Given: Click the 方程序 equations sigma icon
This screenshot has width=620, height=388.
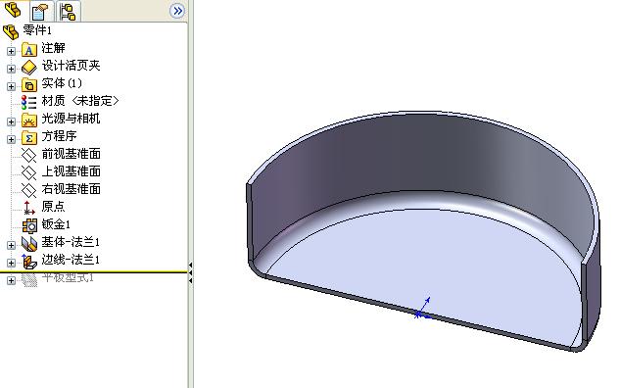Looking at the screenshot, I should click(x=28, y=137).
